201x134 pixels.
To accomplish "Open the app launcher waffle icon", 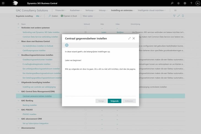I will 3,3.
